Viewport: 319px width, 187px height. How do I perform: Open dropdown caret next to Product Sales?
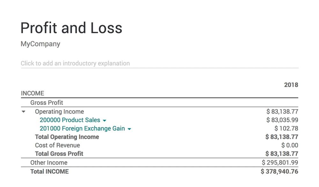[x=105, y=120]
